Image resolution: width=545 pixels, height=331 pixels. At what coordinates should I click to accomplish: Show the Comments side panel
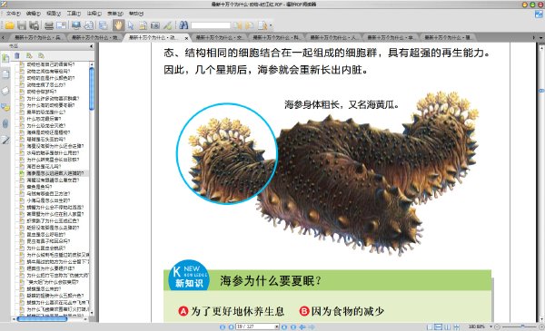(5, 107)
